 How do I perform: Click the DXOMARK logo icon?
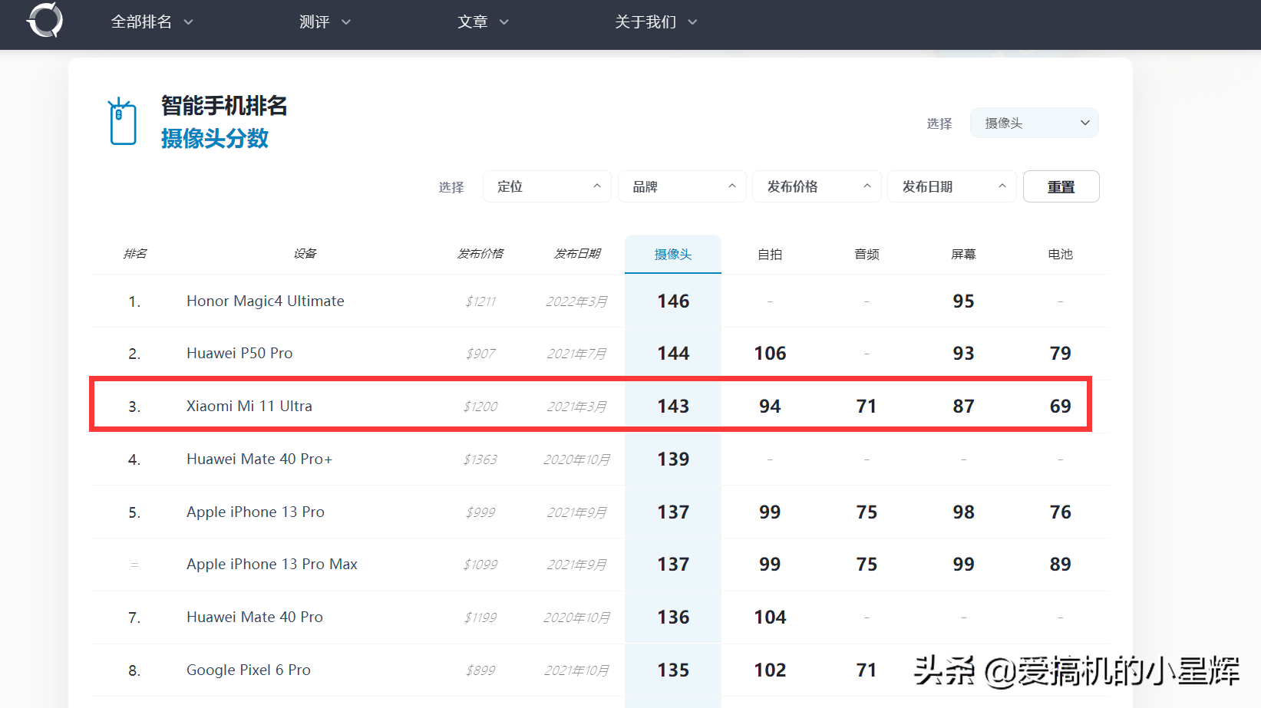click(45, 20)
